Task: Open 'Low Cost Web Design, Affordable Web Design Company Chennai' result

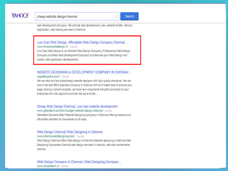Action: tap(82, 42)
